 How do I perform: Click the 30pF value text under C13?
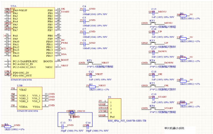pyautogui.click(x=72, y=131)
